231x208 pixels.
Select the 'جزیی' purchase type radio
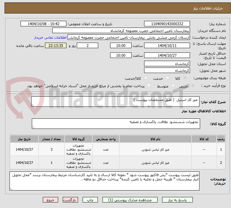click(192, 86)
